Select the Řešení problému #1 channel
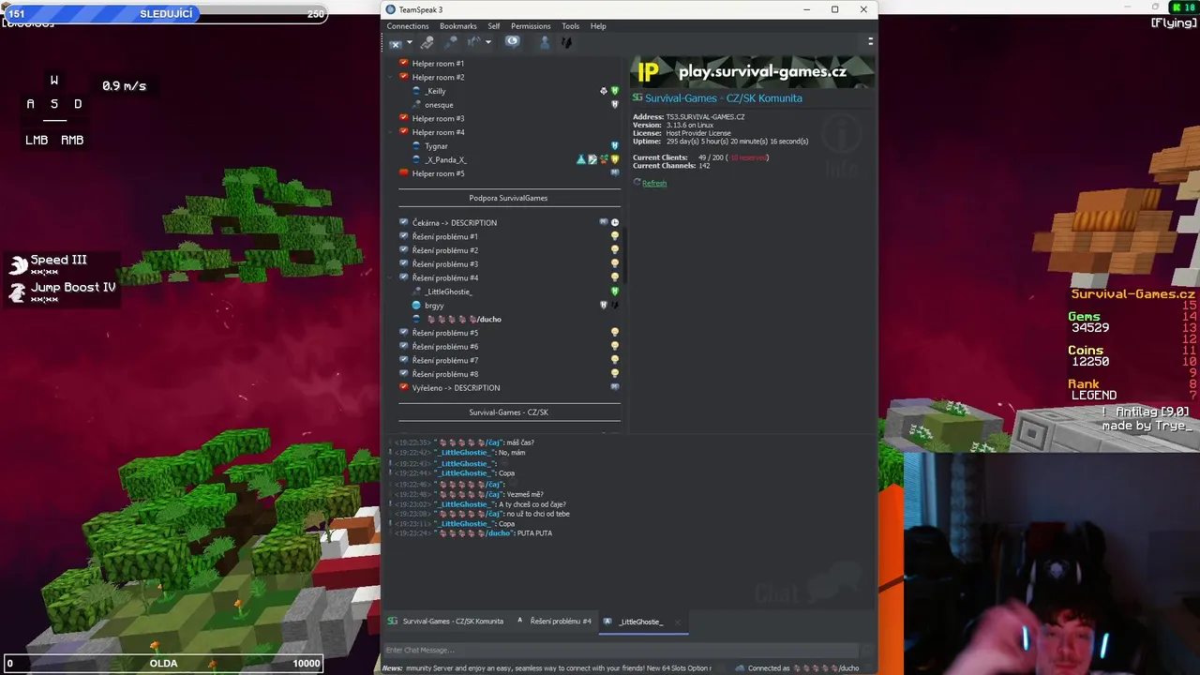 point(445,236)
